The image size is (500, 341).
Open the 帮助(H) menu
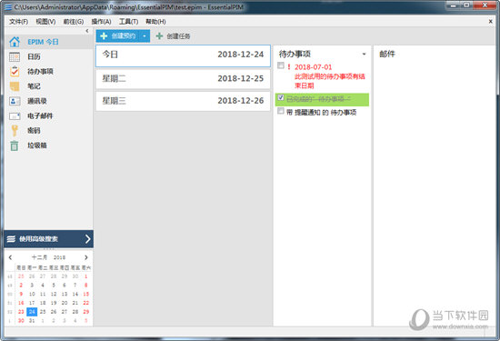click(x=155, y=22)
